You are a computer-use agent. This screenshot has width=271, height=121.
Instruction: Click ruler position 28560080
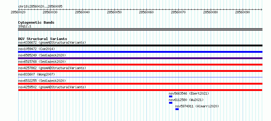point(210,12)
